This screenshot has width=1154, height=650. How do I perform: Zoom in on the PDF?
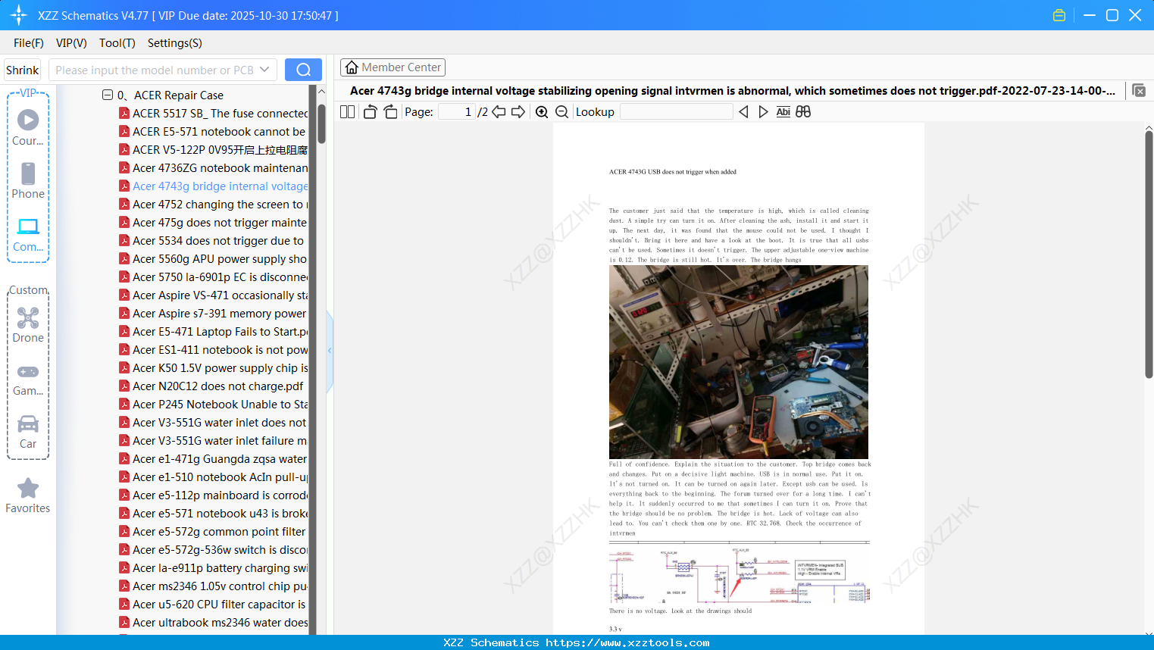pos(542,112)
